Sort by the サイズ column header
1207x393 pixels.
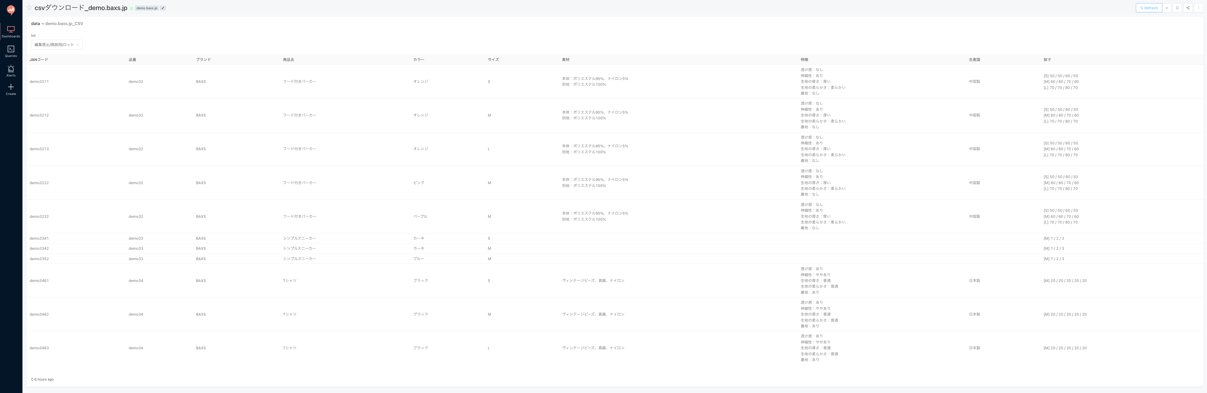point(493,60)
